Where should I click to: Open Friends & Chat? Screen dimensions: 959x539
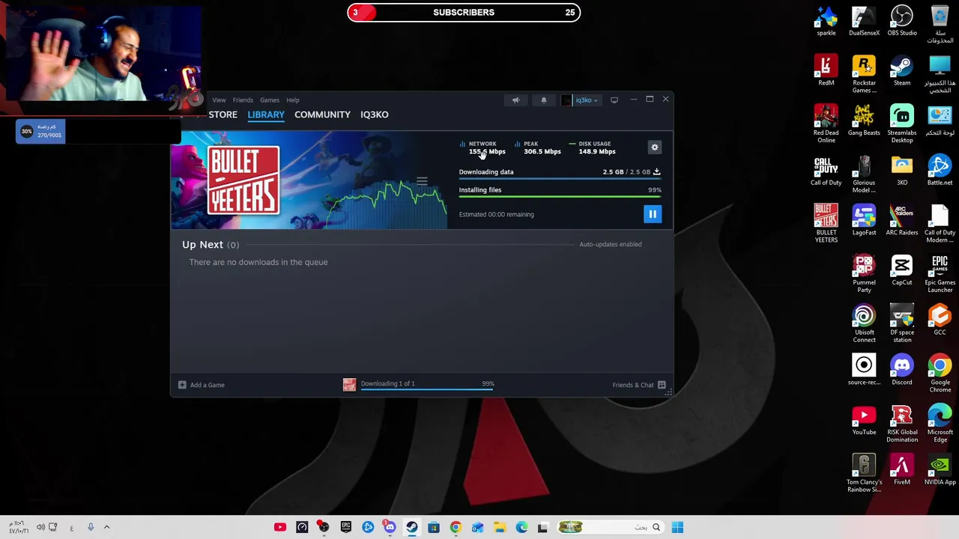tap(639, 385)
